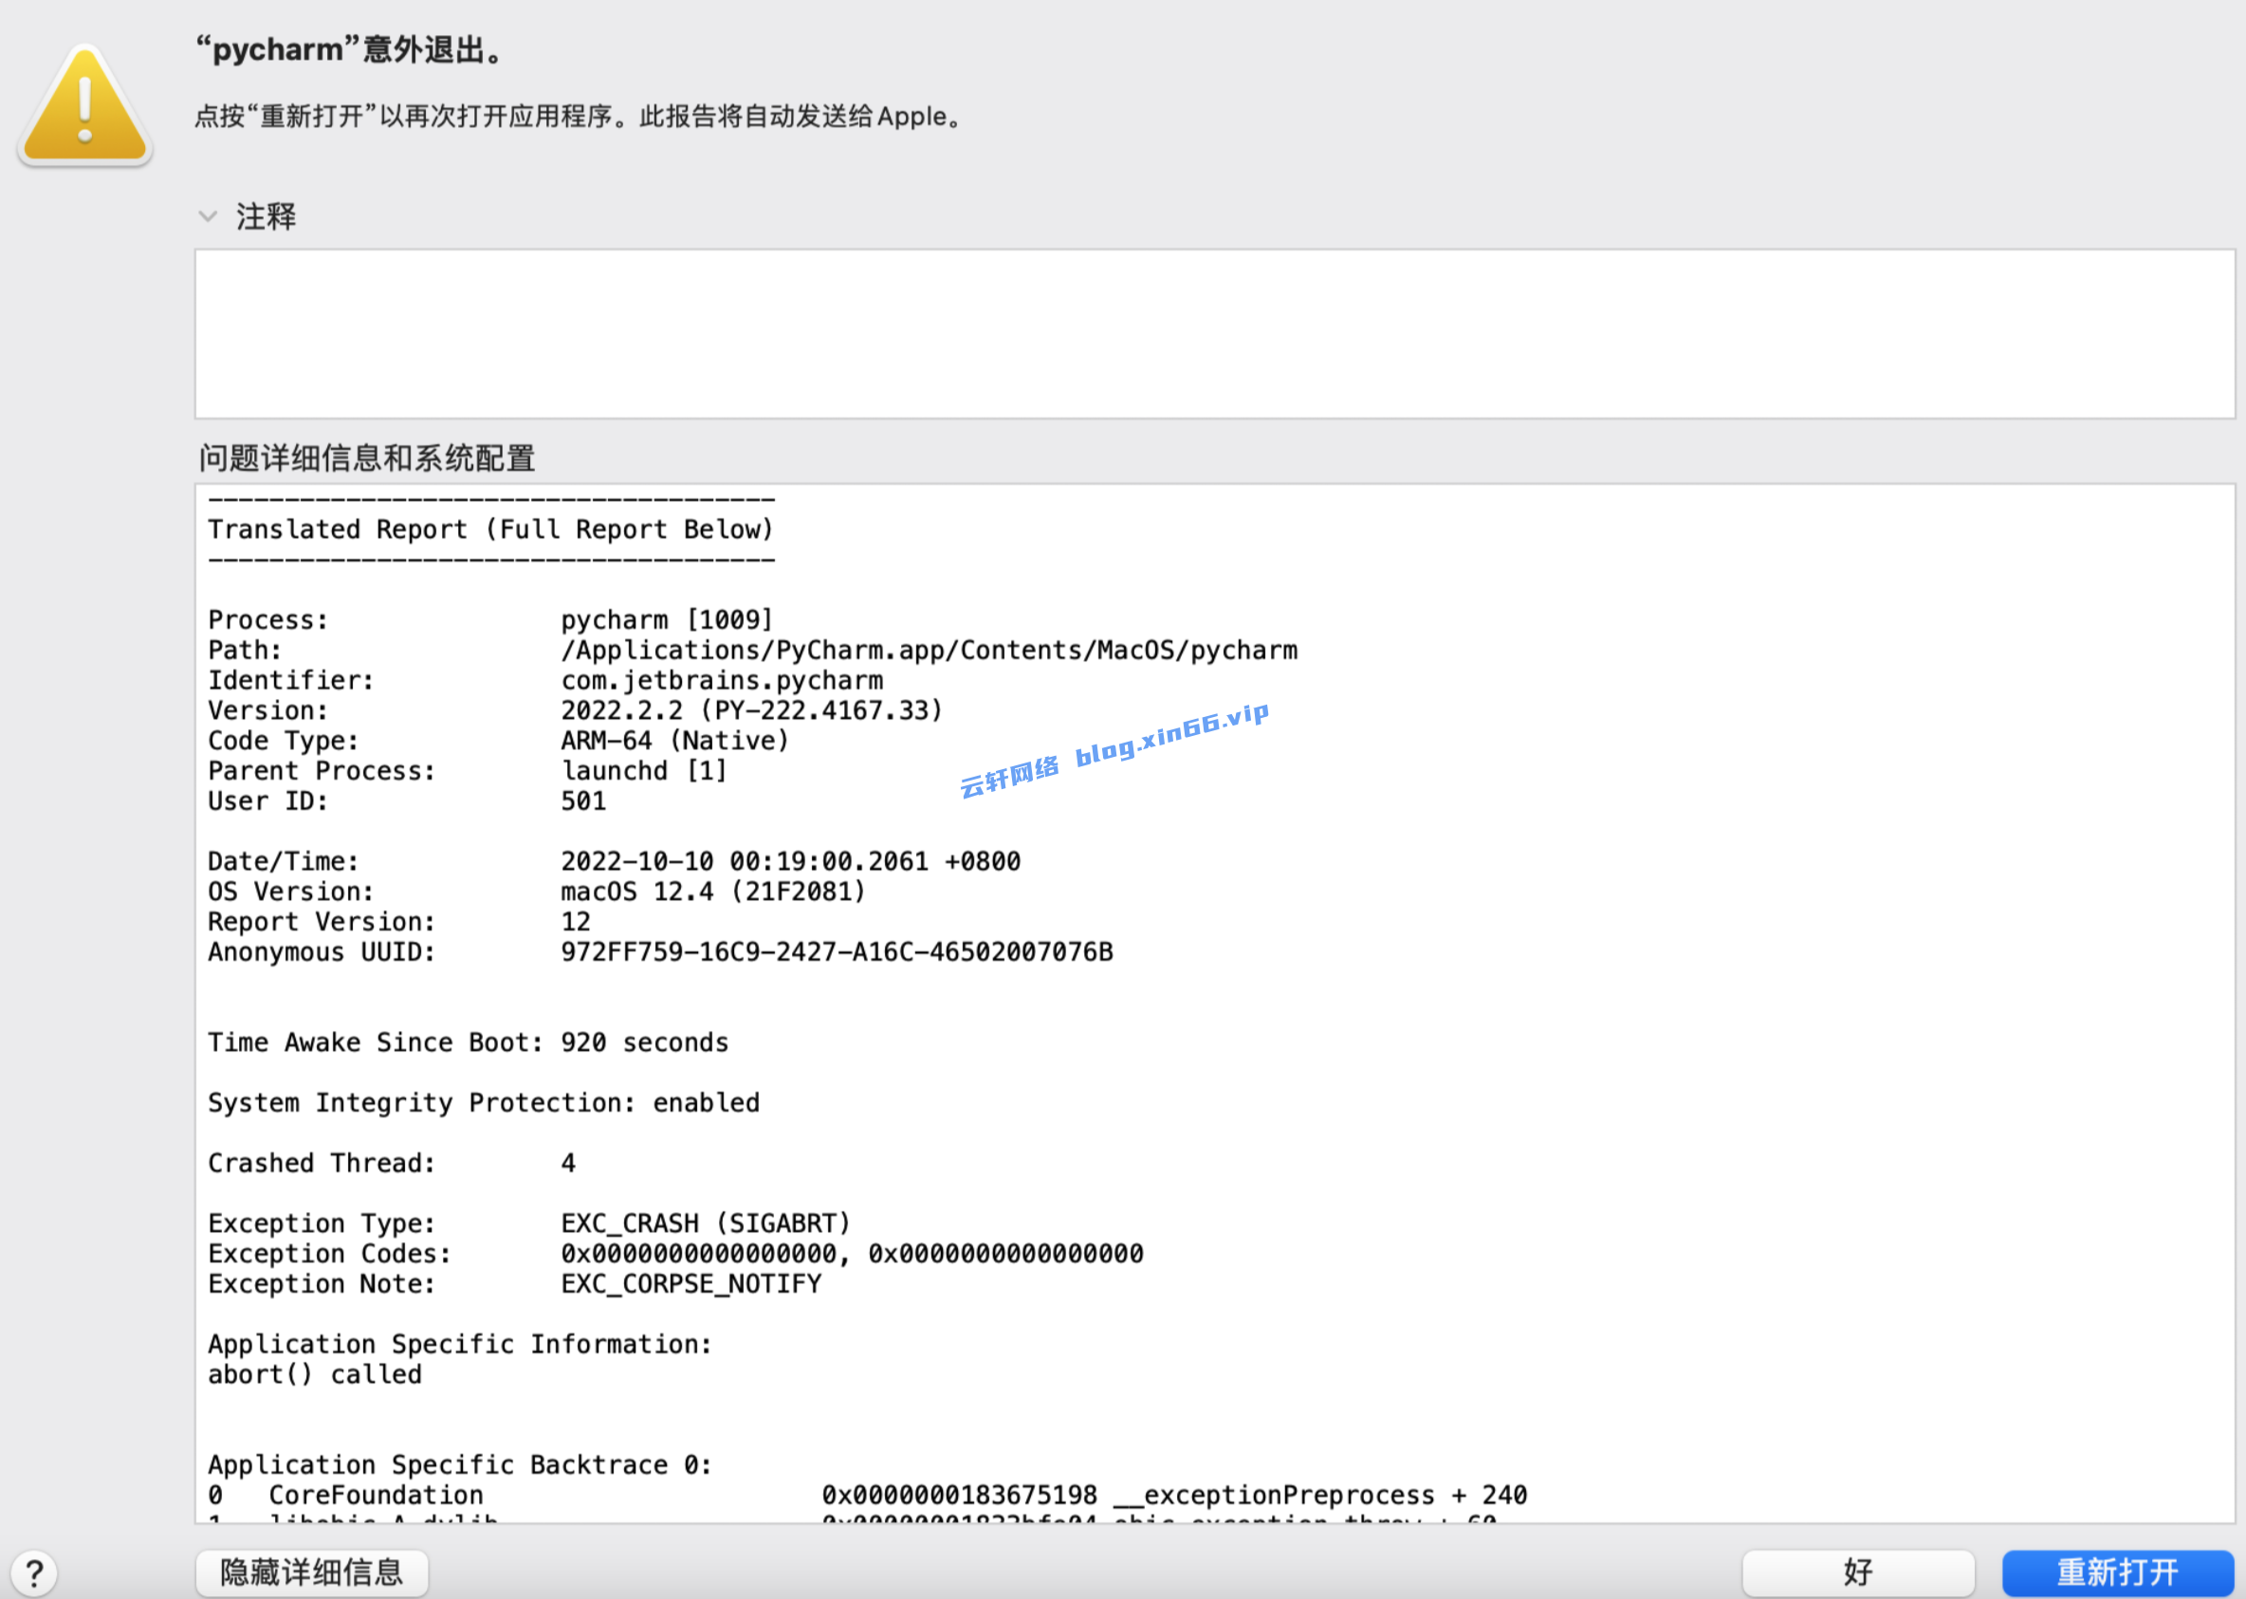The image size is (2246, 1599).
Task: Click the "Process:" field label
Action: pyautogui.click(x=267, y=620)
